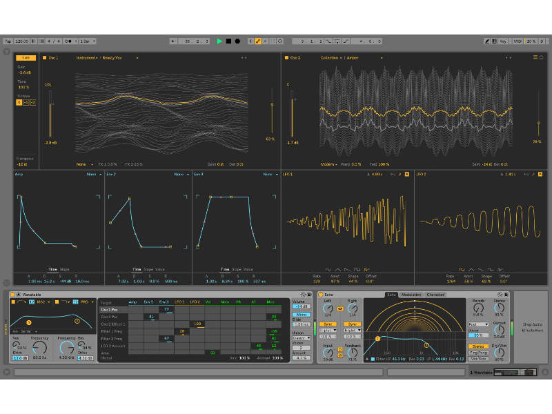
Task: Switch to Echo's Character tab
Action: (435, 295)
